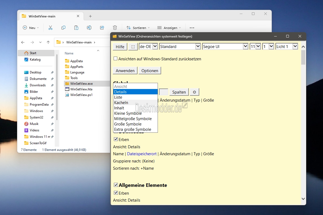This screenshot has width=323, height=215.
Task: Click the Name column header in Explorer
Action: [x=69, y=53]
